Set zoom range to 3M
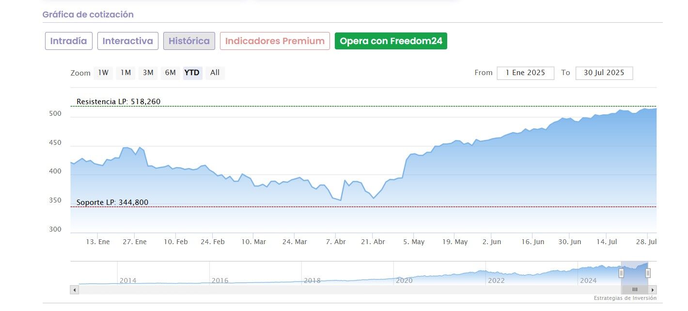The width and height of the screenshot is (688, 311). point(148,73)
